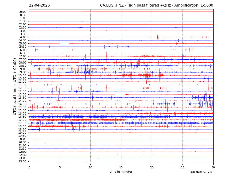242x182 pixels.
Task: Click the 10 minute x-axis tick label
Action: click(90, 167)
